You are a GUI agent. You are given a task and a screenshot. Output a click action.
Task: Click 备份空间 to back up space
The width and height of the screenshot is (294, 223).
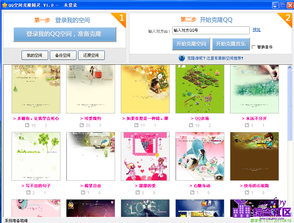click(x=63, y=55)
